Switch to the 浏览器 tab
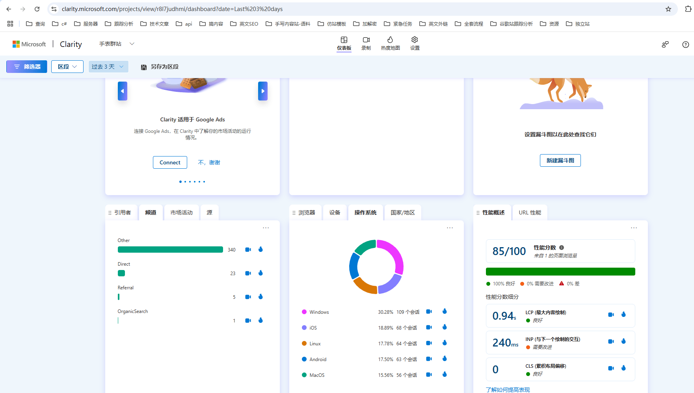The height and width of the screenshot is (393, 694). (307, 212)
